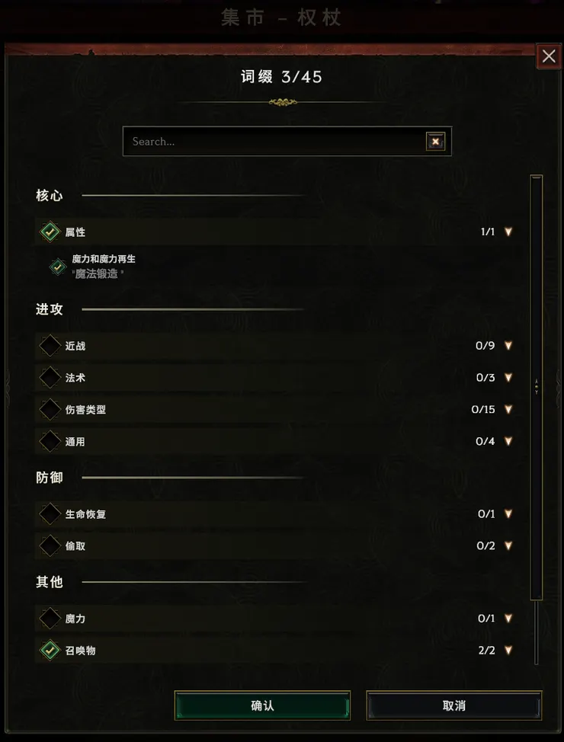Click the checked diamond icon beside 属性

click(x=50, y=232)
